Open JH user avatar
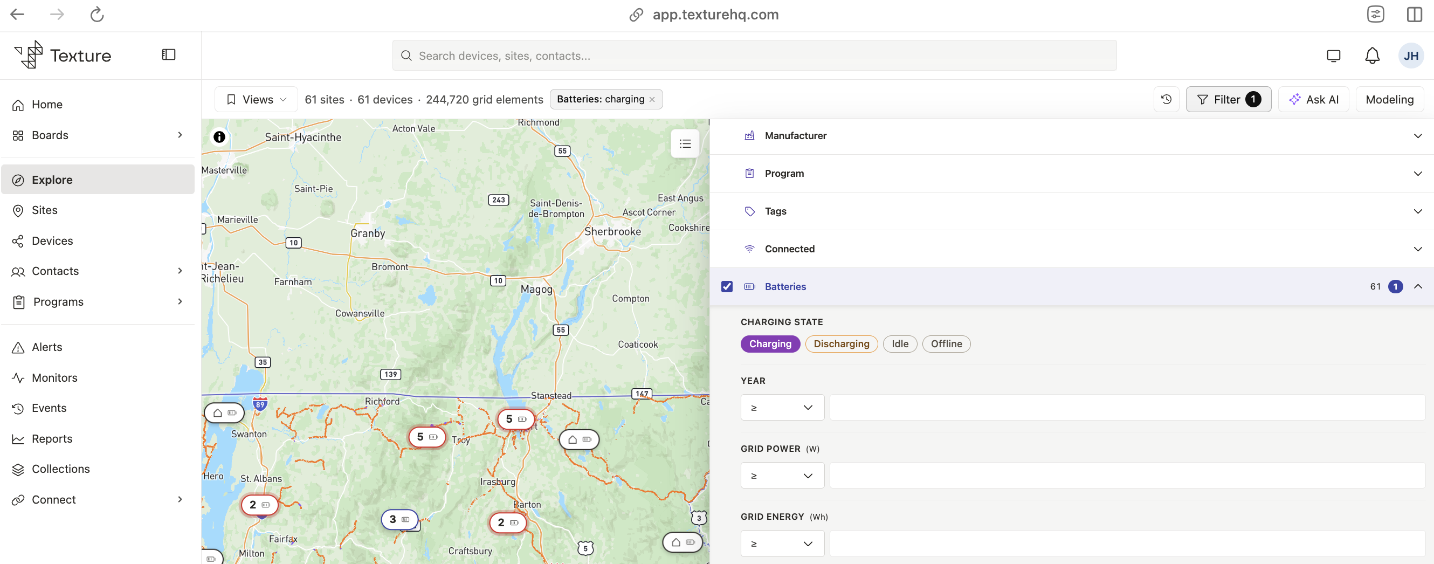1434x564 pixels. click(1411, 56)
